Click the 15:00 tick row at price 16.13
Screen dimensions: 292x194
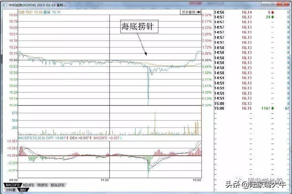pos(252,103)
